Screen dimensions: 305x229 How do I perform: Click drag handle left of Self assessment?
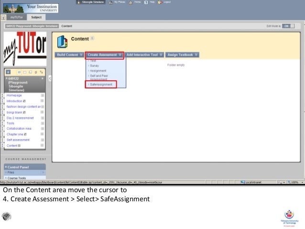click(x=2, y=140)
